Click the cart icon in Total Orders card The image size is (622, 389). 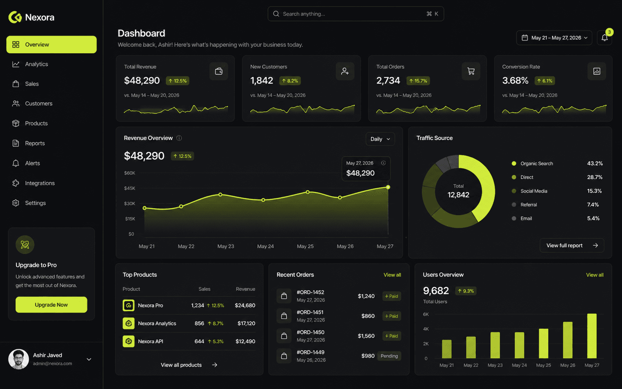click(471, 71)
